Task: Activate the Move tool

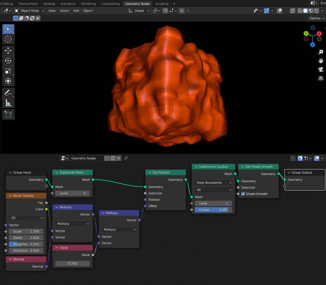Action: click(x=8, y=51)
